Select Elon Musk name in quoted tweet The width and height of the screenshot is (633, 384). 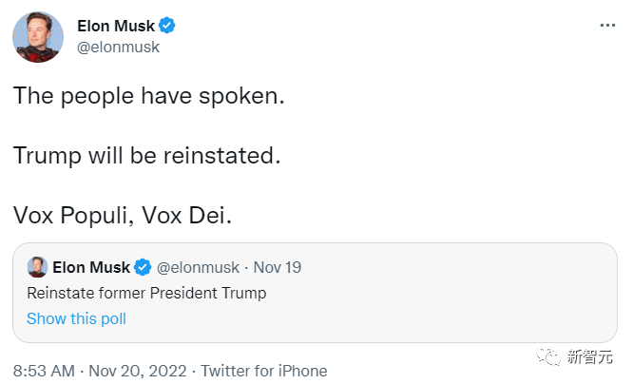92,267
